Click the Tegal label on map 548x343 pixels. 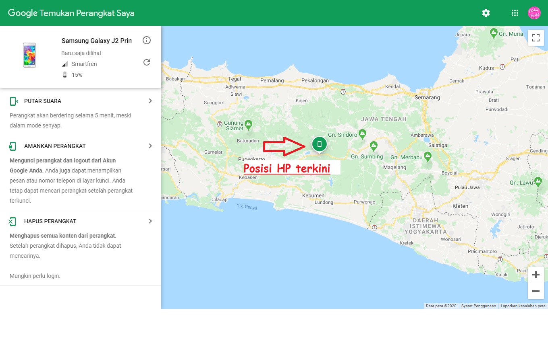point(235,79)
